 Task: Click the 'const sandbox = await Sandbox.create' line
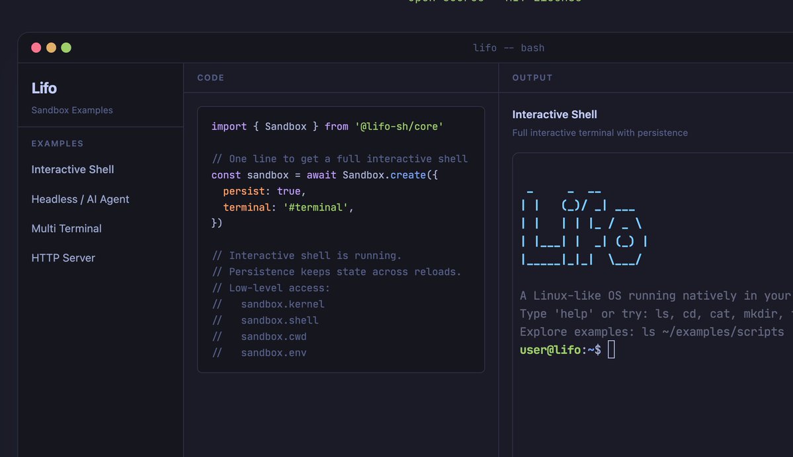(324, 175)
